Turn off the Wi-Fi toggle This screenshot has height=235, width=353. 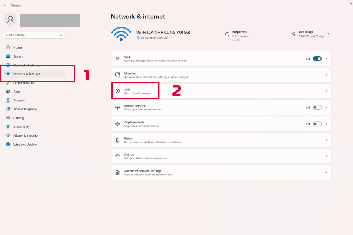click(x=317, y=59)
